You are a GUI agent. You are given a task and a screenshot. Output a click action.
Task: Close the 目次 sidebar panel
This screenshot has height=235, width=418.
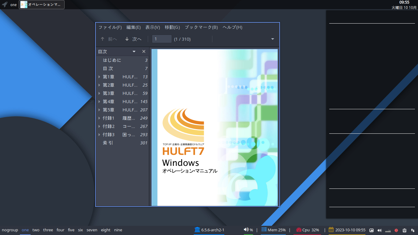tap(144, 52)
